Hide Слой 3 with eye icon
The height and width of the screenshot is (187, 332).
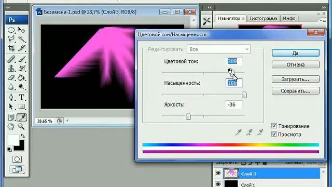(218, 173)
